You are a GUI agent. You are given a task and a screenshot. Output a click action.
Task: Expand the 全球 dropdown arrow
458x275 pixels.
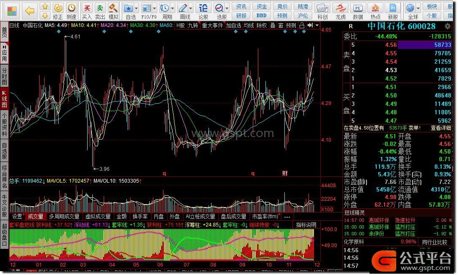[418, 8]
